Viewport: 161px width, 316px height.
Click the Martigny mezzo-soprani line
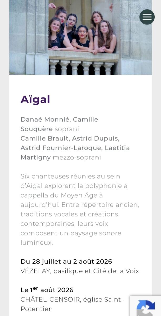pos(61,157)
